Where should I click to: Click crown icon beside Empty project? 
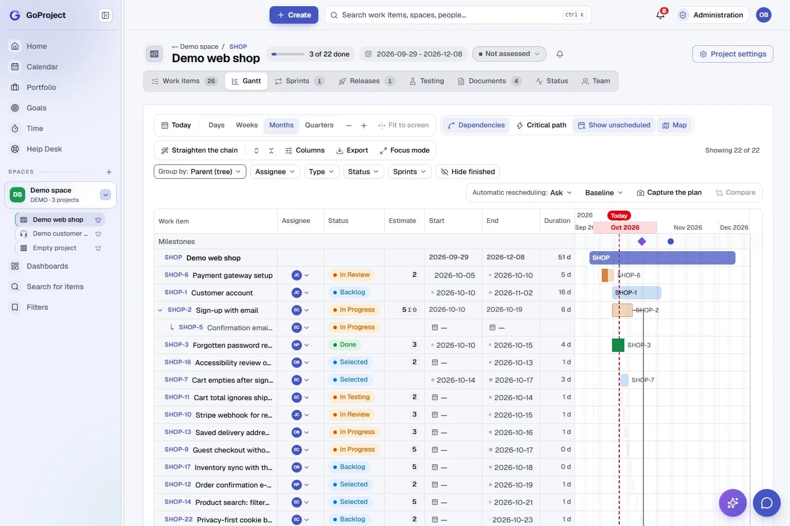(98, 248)
